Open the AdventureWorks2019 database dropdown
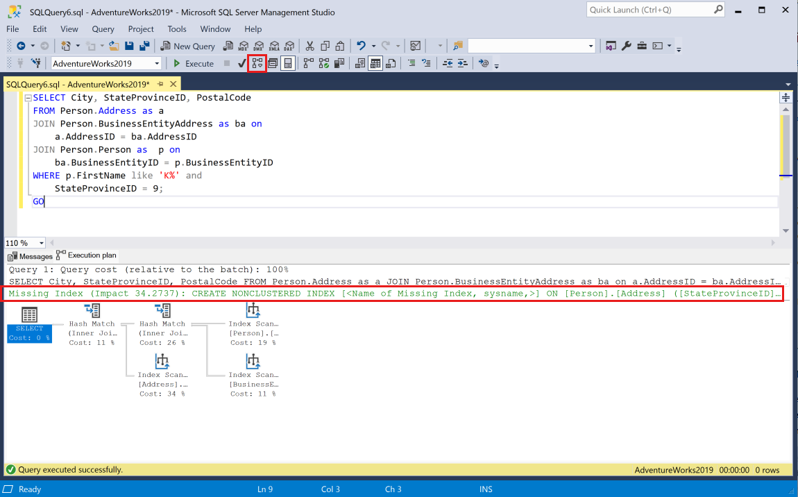Image resolution: width=798 pixels, height=497 pixels. pyautogui.click(x=157, y=63)
